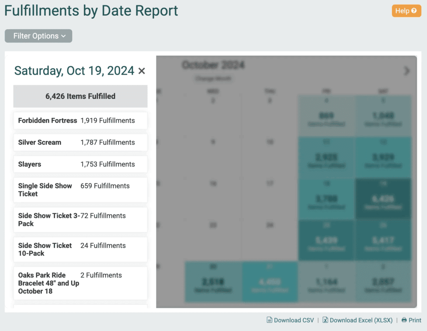This screenshot has width=427, height=331.
Task: Go to next month with right chevron
Action: pos(407,71)
